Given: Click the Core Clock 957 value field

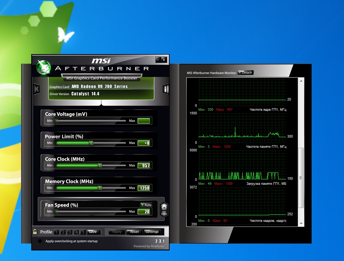Looking at the screenshot, I should tap(144, 166).
